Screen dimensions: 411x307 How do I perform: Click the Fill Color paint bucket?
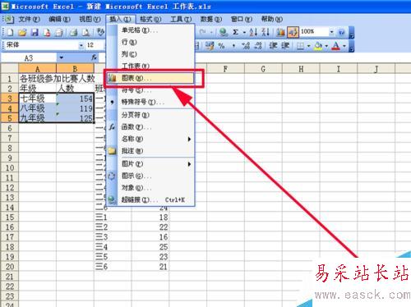318,46
